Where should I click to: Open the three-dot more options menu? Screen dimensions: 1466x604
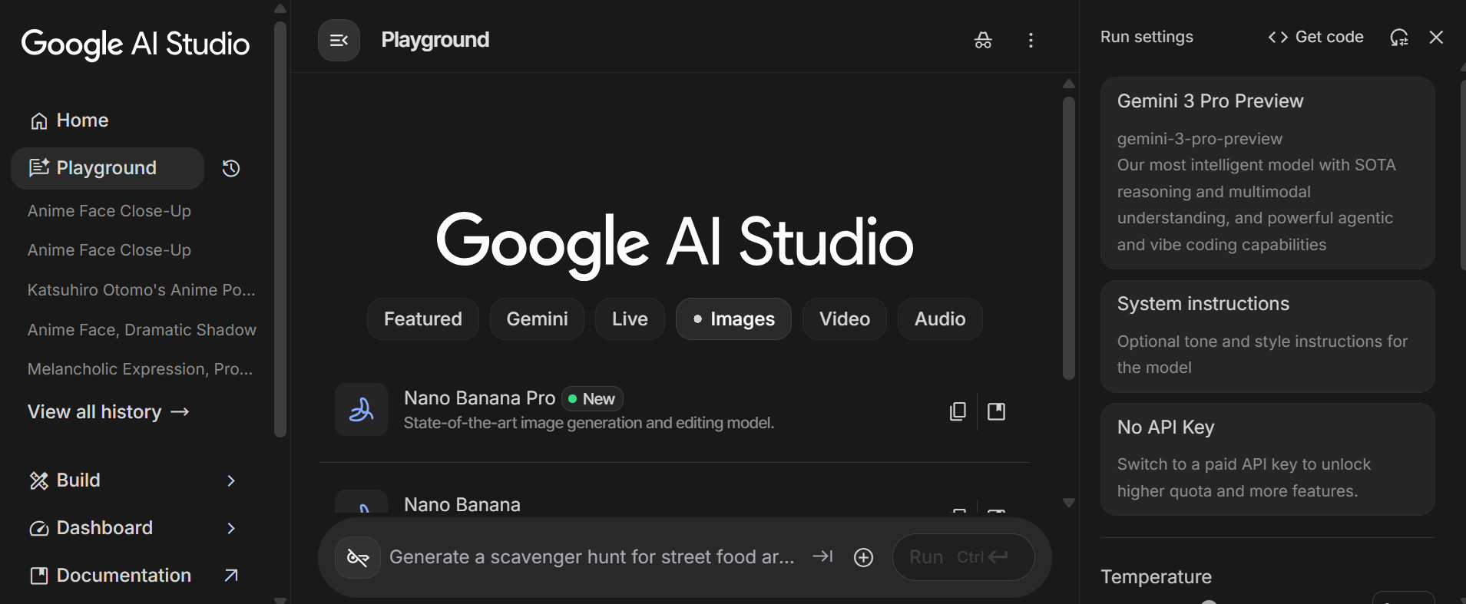[1031, 41]
